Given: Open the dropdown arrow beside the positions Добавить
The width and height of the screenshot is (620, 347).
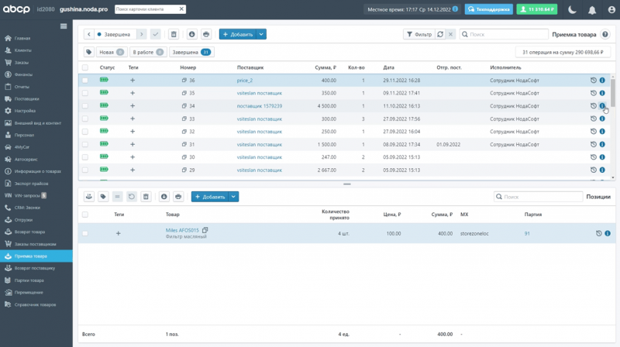Looking at the screenshot, I should [234, 197].
